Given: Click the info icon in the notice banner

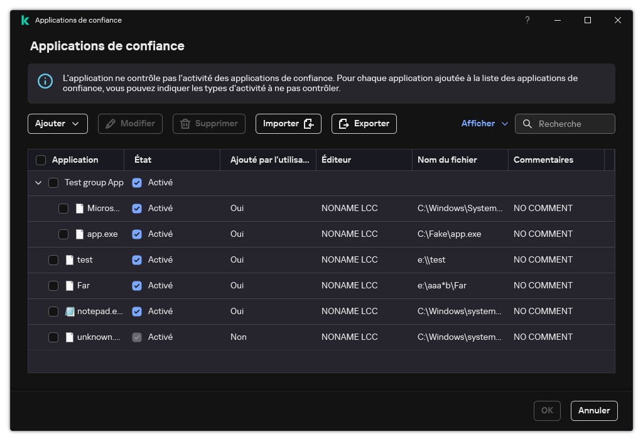Looking at the screenshot, I should tap(44, 82).
